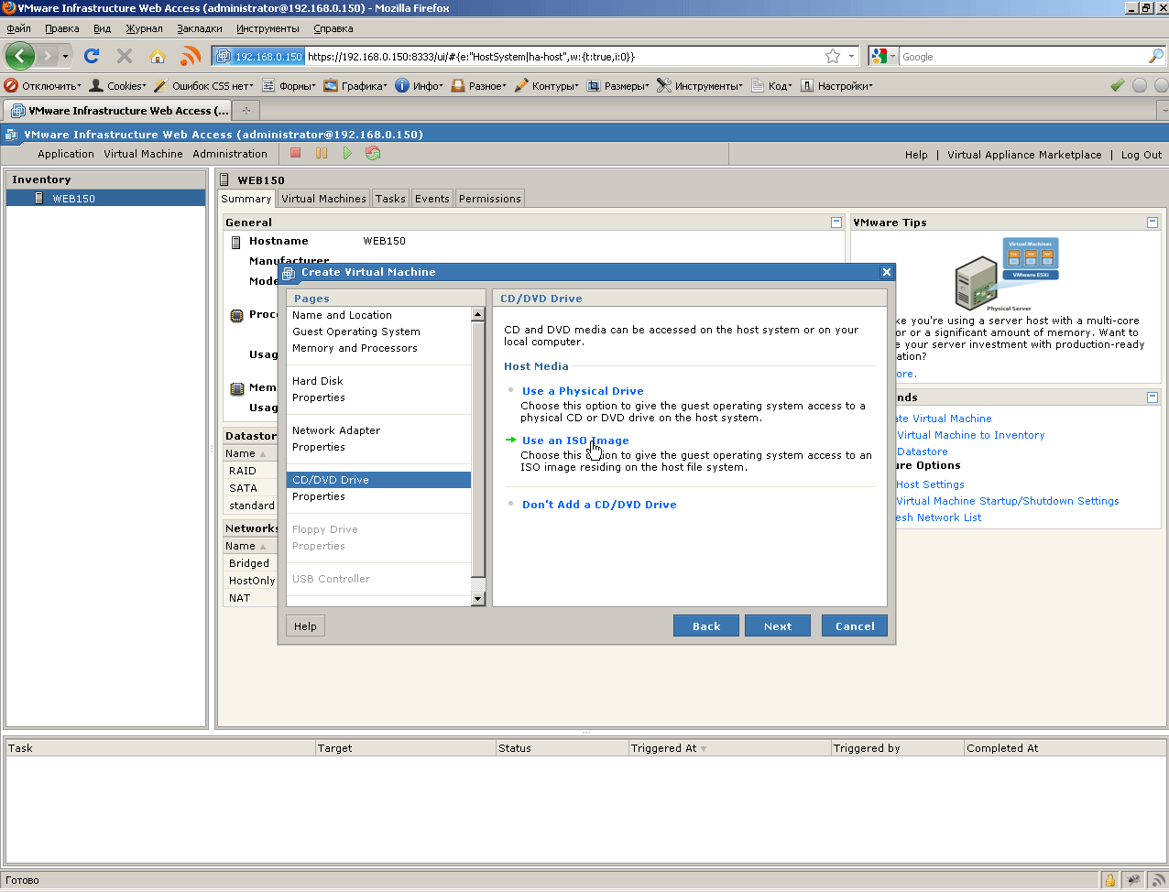This screenshot has height=892, width=1169.
Task: Open the Контуры web developer menu
Action: [546, 85]
